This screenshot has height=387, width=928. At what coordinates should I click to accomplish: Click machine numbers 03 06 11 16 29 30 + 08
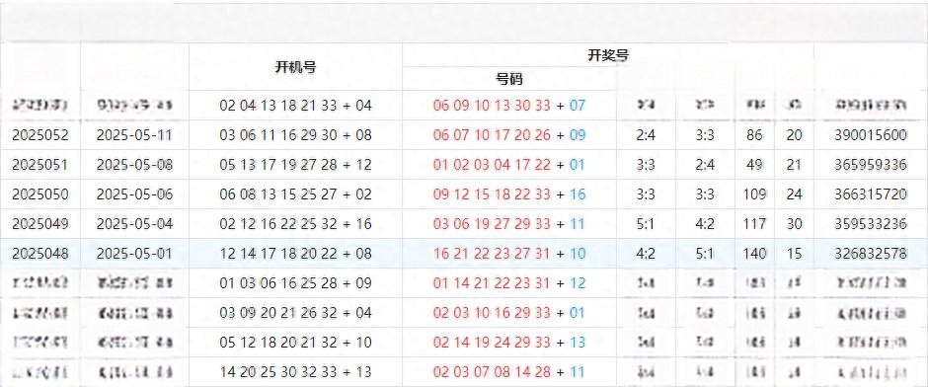coord(295,135)
